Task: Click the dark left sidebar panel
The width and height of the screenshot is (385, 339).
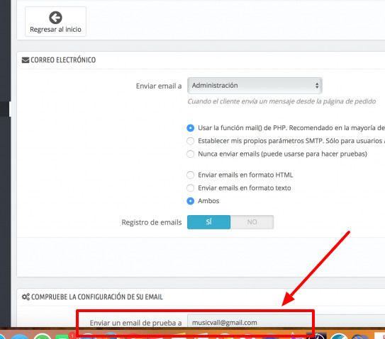Action: tap(5, 163)
